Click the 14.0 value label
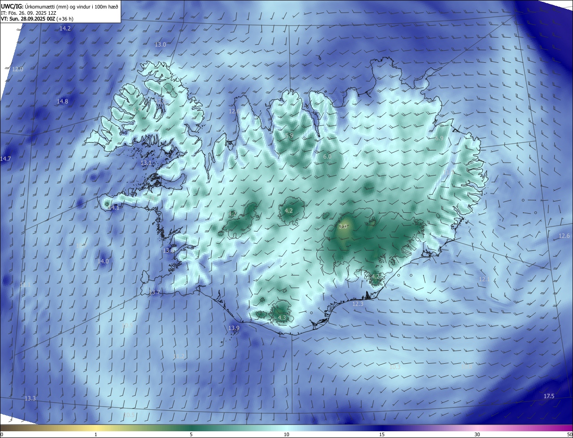This screenshot has width=573, height=438. [x=103, y=261]
